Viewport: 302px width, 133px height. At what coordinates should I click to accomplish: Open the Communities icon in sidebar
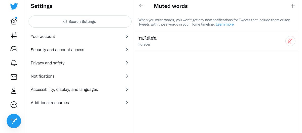click(14, 49)
